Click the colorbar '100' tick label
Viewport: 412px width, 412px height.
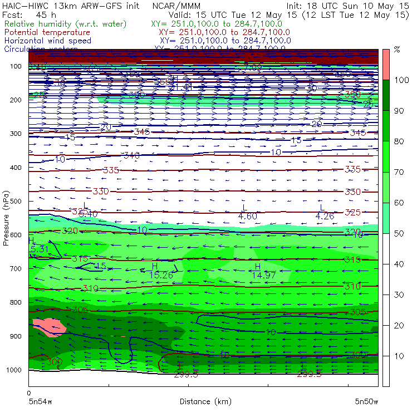click(401, 80)
